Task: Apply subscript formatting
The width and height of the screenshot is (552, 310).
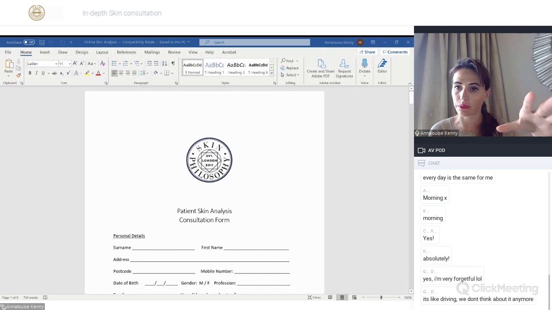Action: coord(61,73)
